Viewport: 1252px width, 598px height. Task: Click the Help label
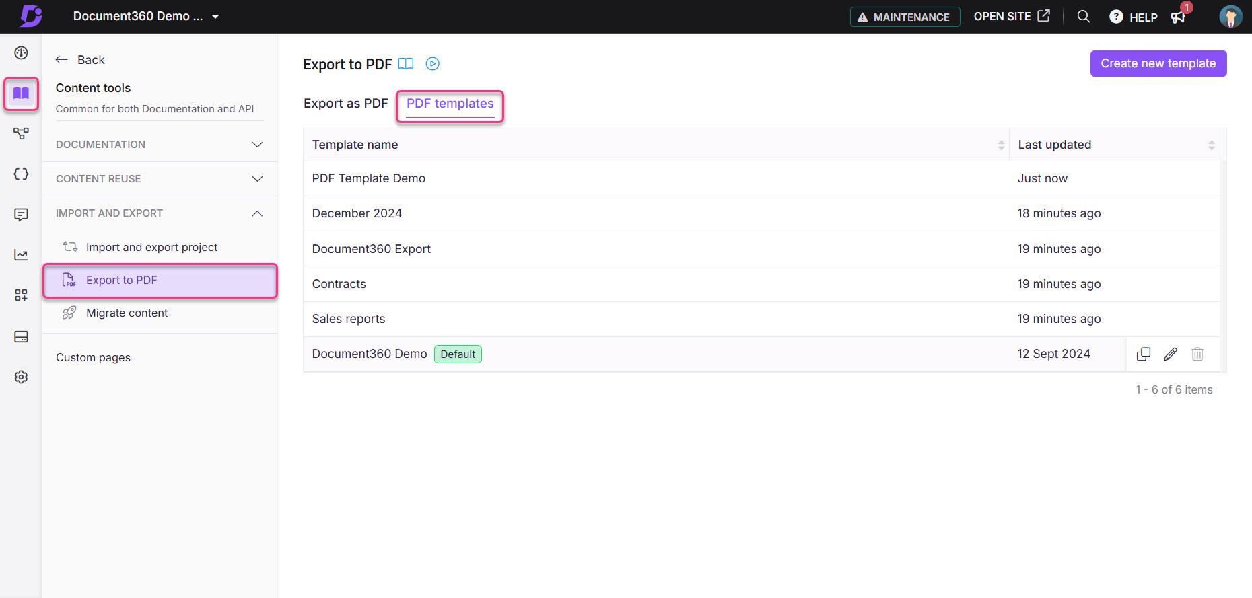tap(1144, 17)
